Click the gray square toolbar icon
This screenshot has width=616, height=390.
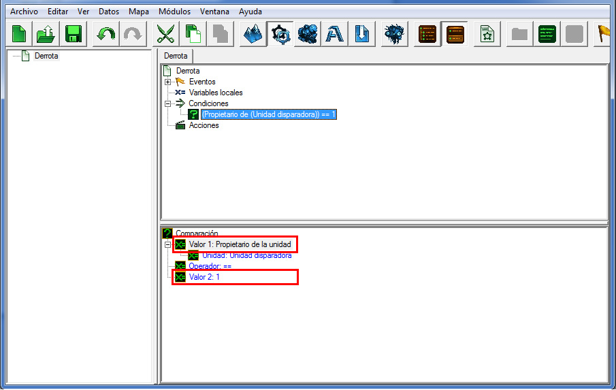pos(574,34)
